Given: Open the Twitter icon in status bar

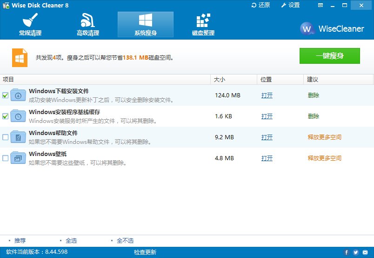Looking at the screenshot, I should point(356,252).
